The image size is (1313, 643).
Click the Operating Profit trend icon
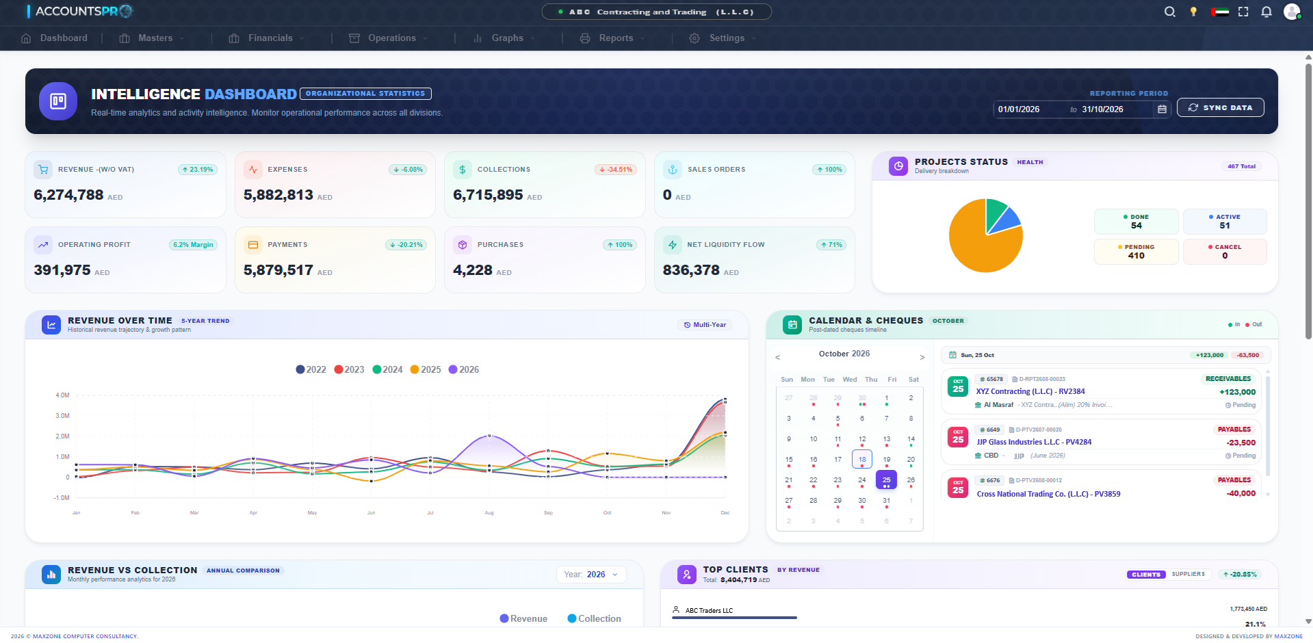tap(43, 245)
